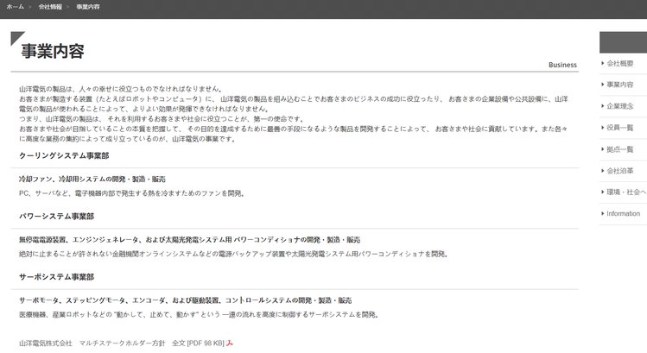Viewport: 647px width, 353px height.
Task: Click the arrow marker before 事業内容 in sidebar
Action: tap(603, 85)
